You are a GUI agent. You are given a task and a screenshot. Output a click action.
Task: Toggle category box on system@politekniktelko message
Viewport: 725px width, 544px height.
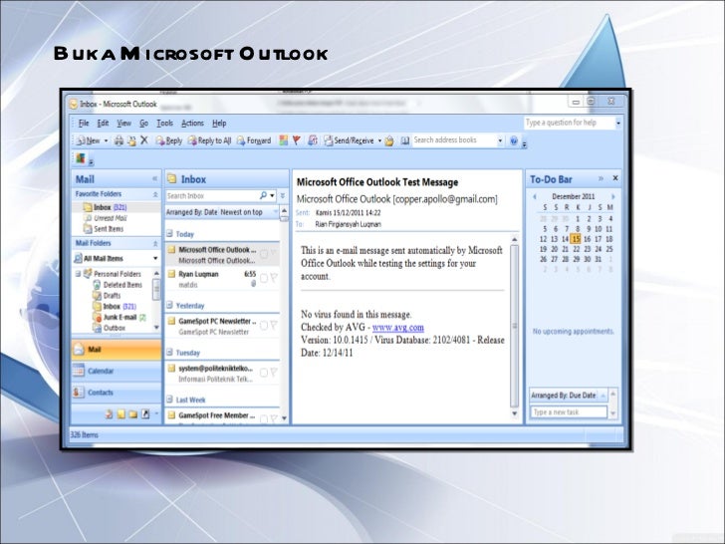[264, 373]
